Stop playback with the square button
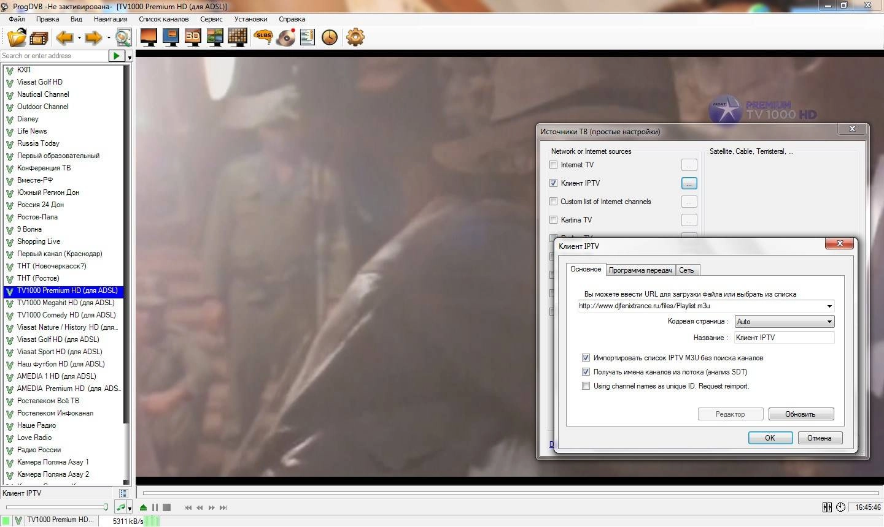 166,507
